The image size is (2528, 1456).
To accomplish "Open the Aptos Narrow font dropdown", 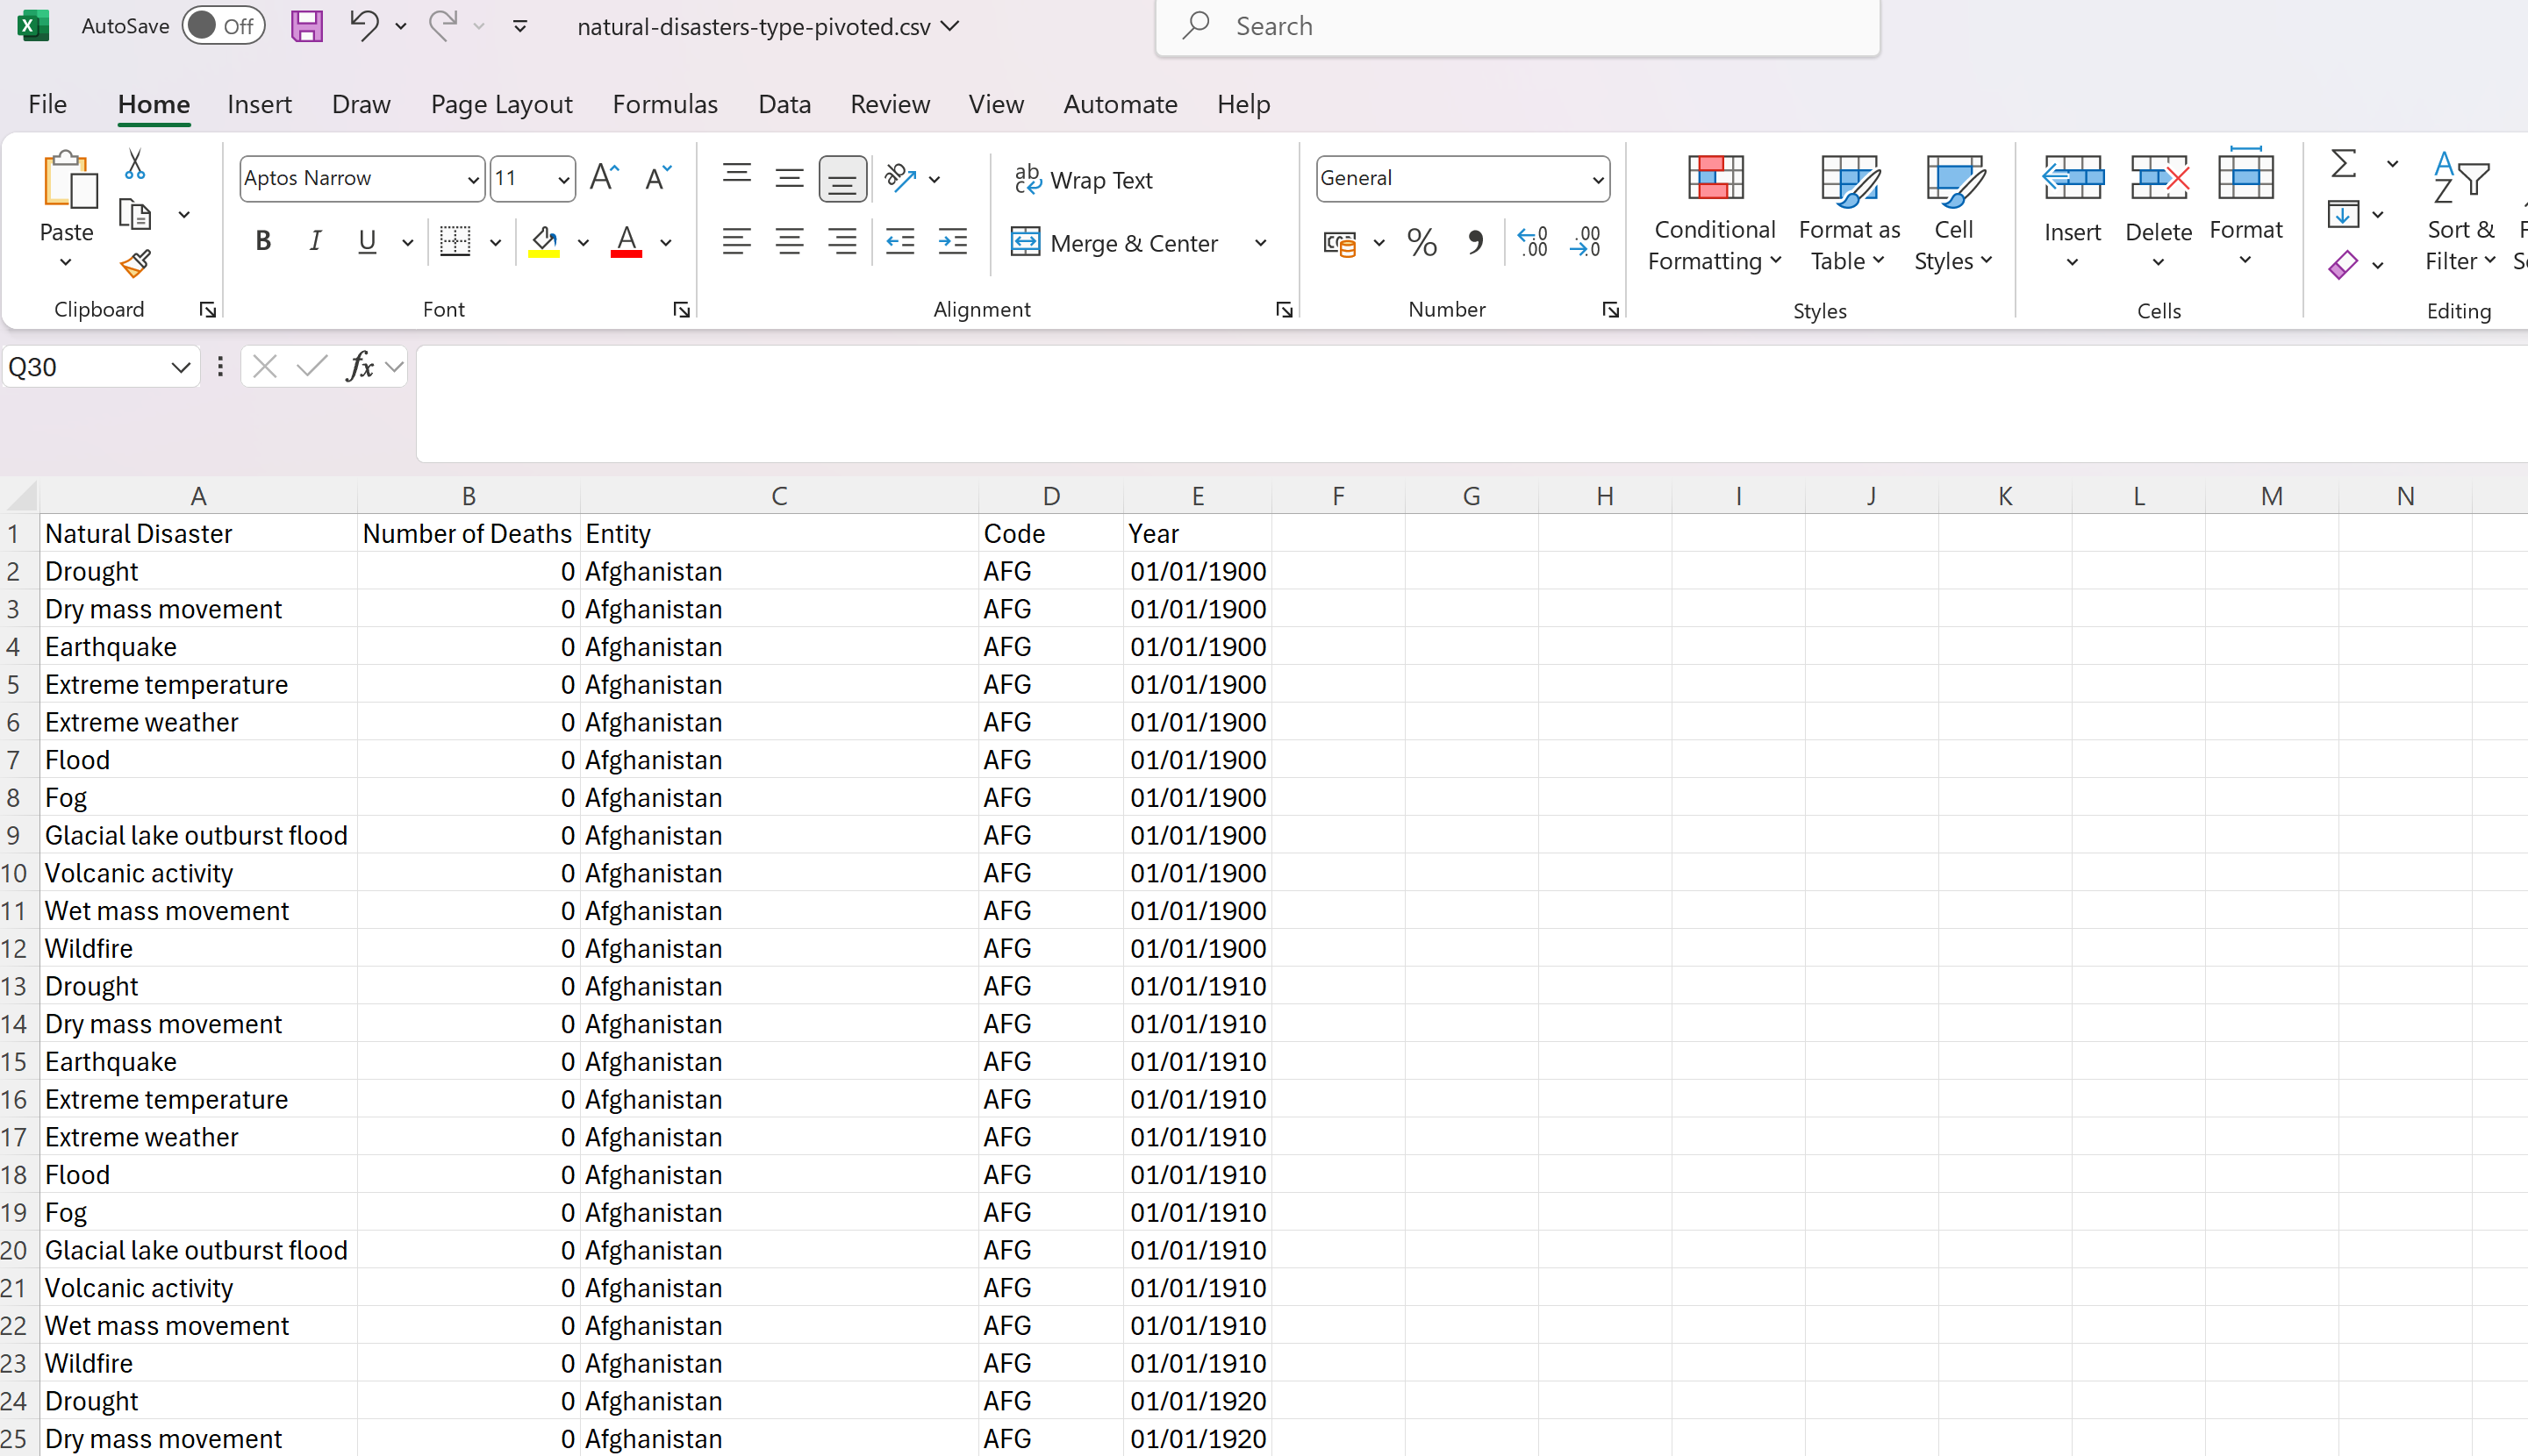I will tap(472, 178).
